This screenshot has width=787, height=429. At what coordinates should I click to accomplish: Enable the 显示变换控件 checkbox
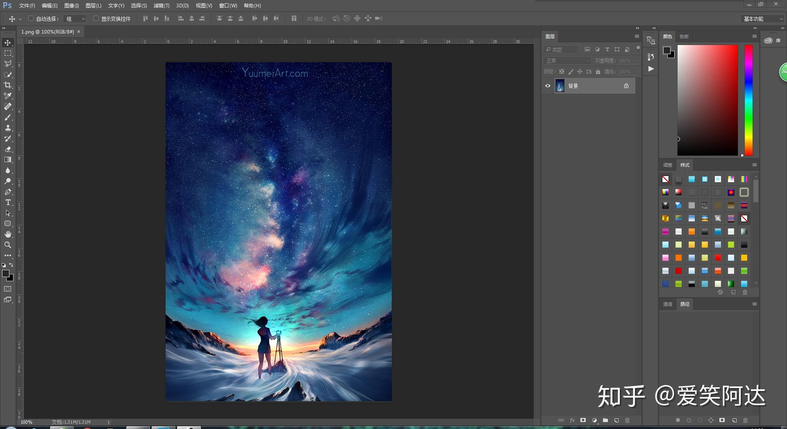point(96,18)
